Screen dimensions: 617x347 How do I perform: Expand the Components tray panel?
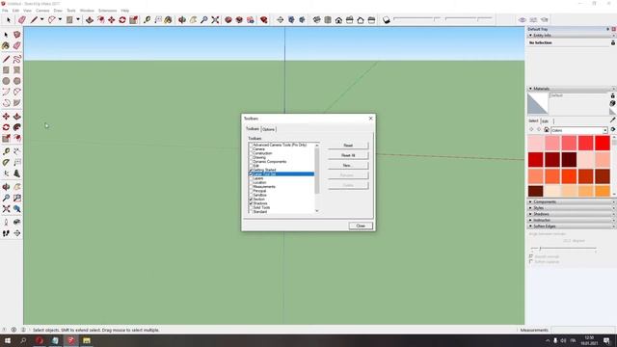571,201
